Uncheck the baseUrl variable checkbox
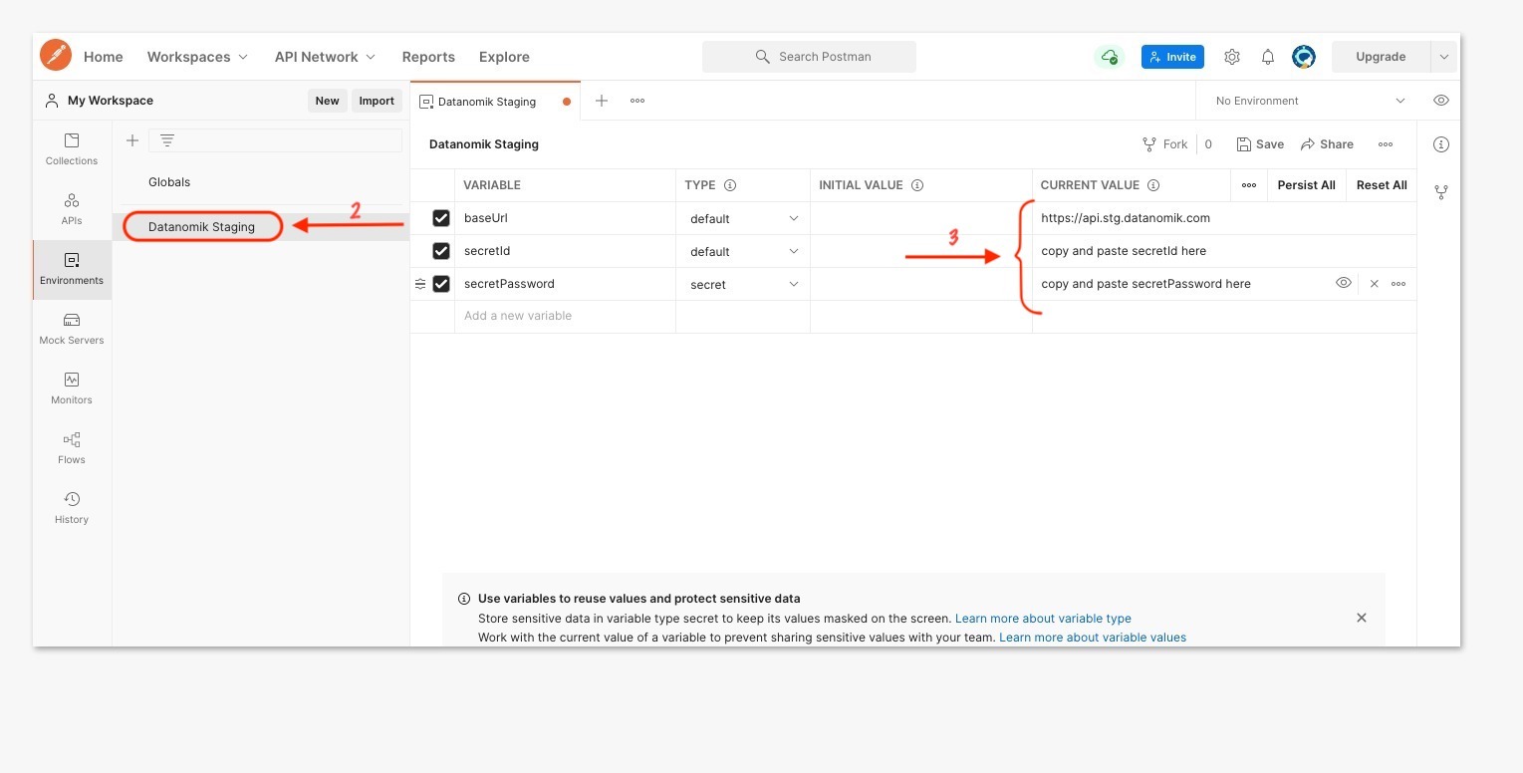 [x=441, y=218]
